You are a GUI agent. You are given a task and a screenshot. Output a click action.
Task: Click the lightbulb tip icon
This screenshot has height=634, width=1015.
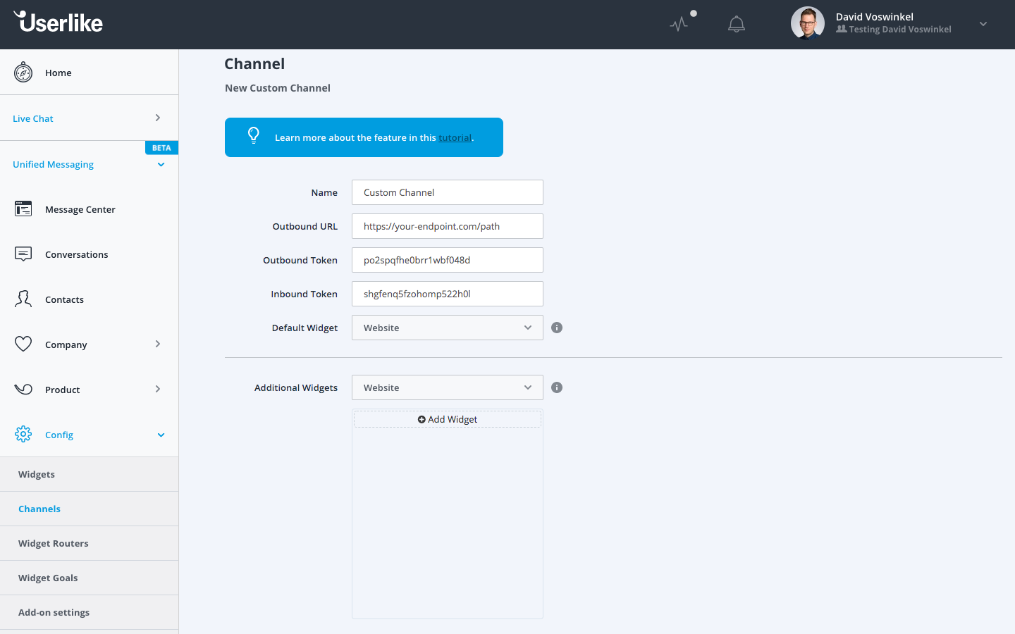(254, 135)
